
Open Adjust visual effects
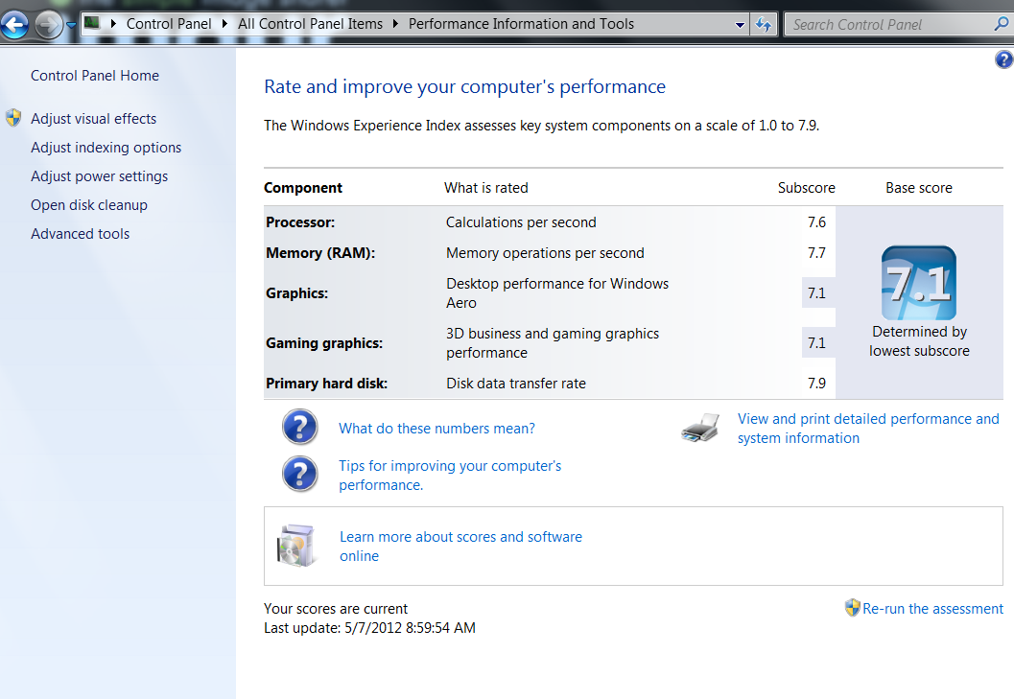pyautogui.click(x=94, y=119)
